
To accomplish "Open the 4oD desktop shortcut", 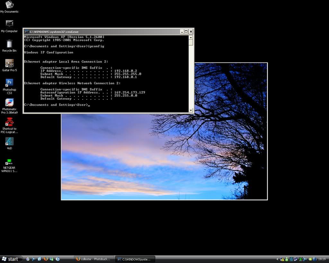I will click(9, 141).
